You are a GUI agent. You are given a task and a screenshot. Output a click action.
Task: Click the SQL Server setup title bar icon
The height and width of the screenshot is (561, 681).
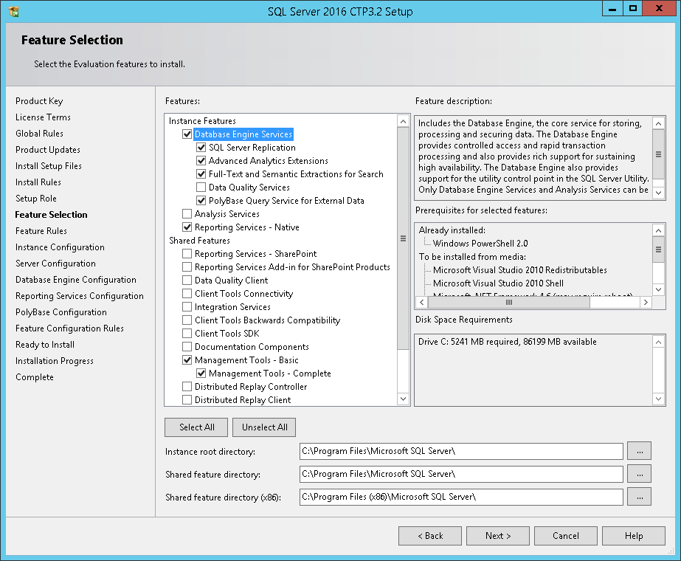(x=14, y=11)
